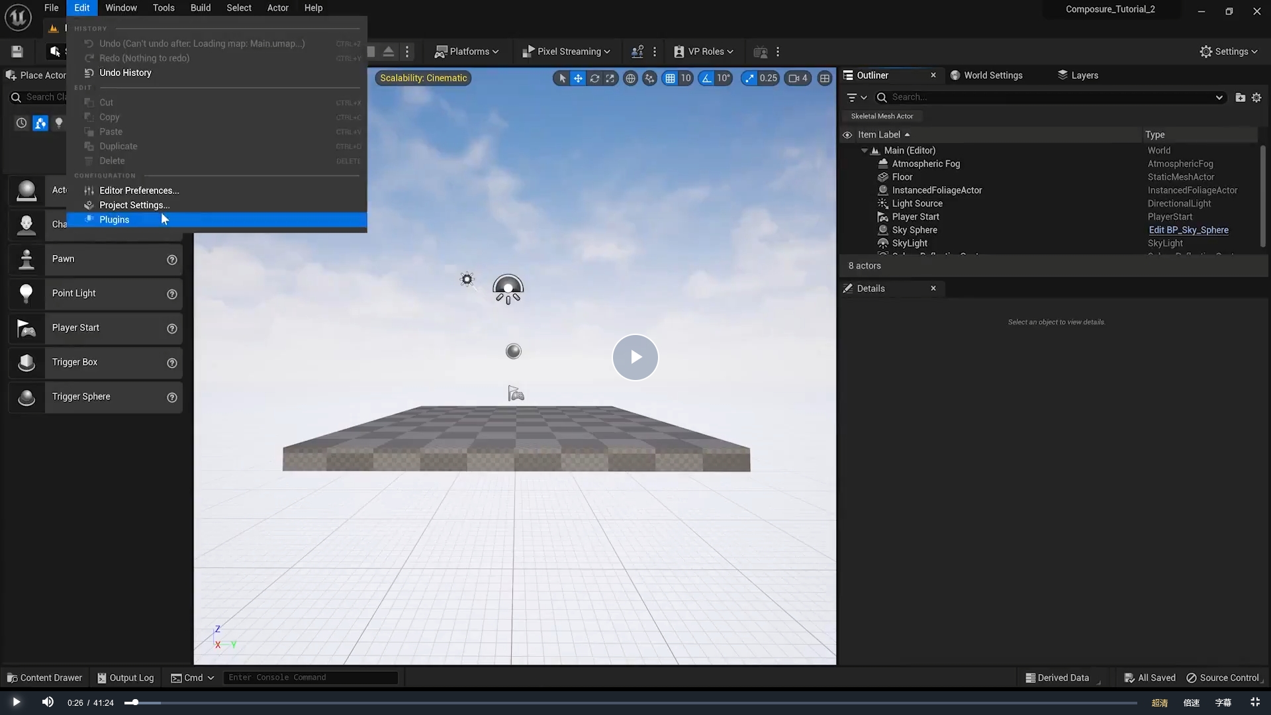This screenshot has width=1271, height=715.
Task: Open help for Trigger Box actor
Action: [172, 363]
